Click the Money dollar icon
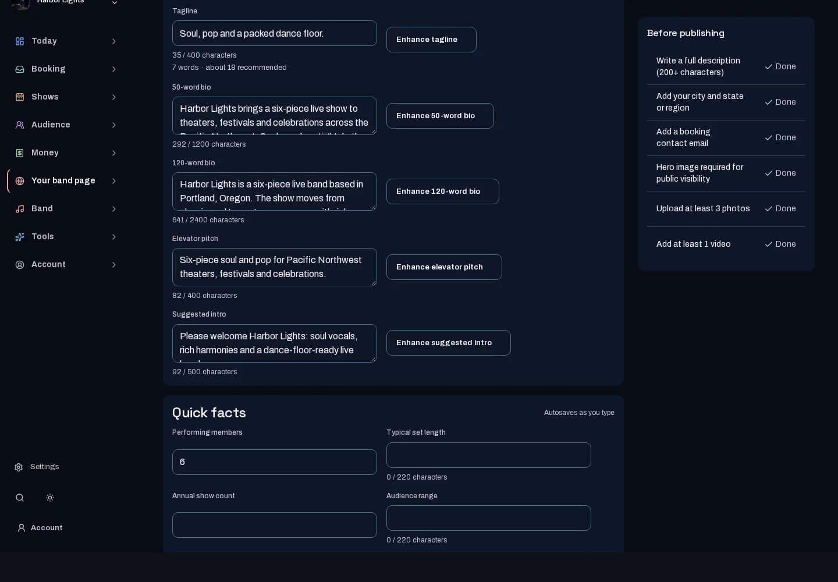Viewport: 838px width, 582px height. click(x=20, y=153)
